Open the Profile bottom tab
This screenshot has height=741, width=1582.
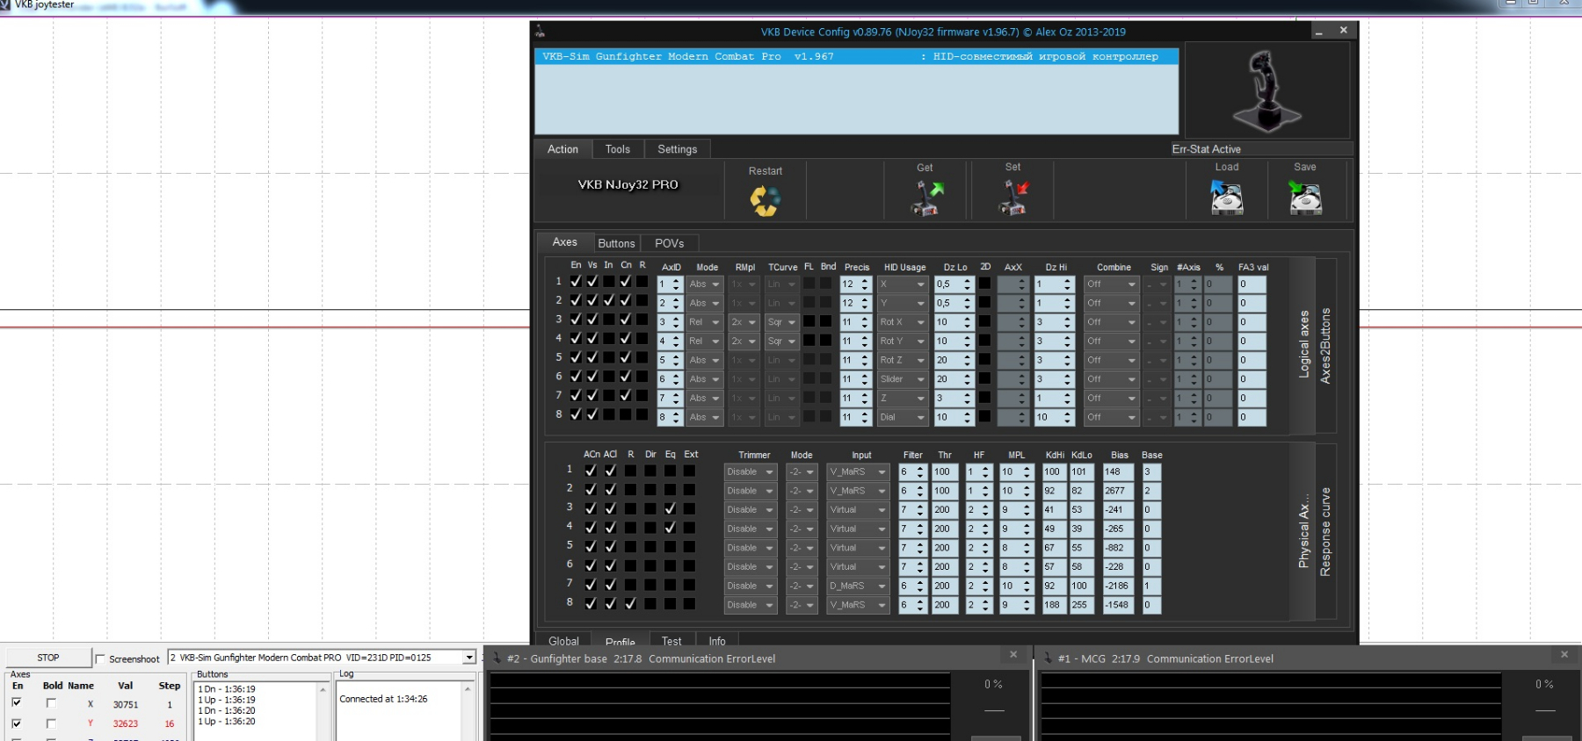[x=620, y=641]
